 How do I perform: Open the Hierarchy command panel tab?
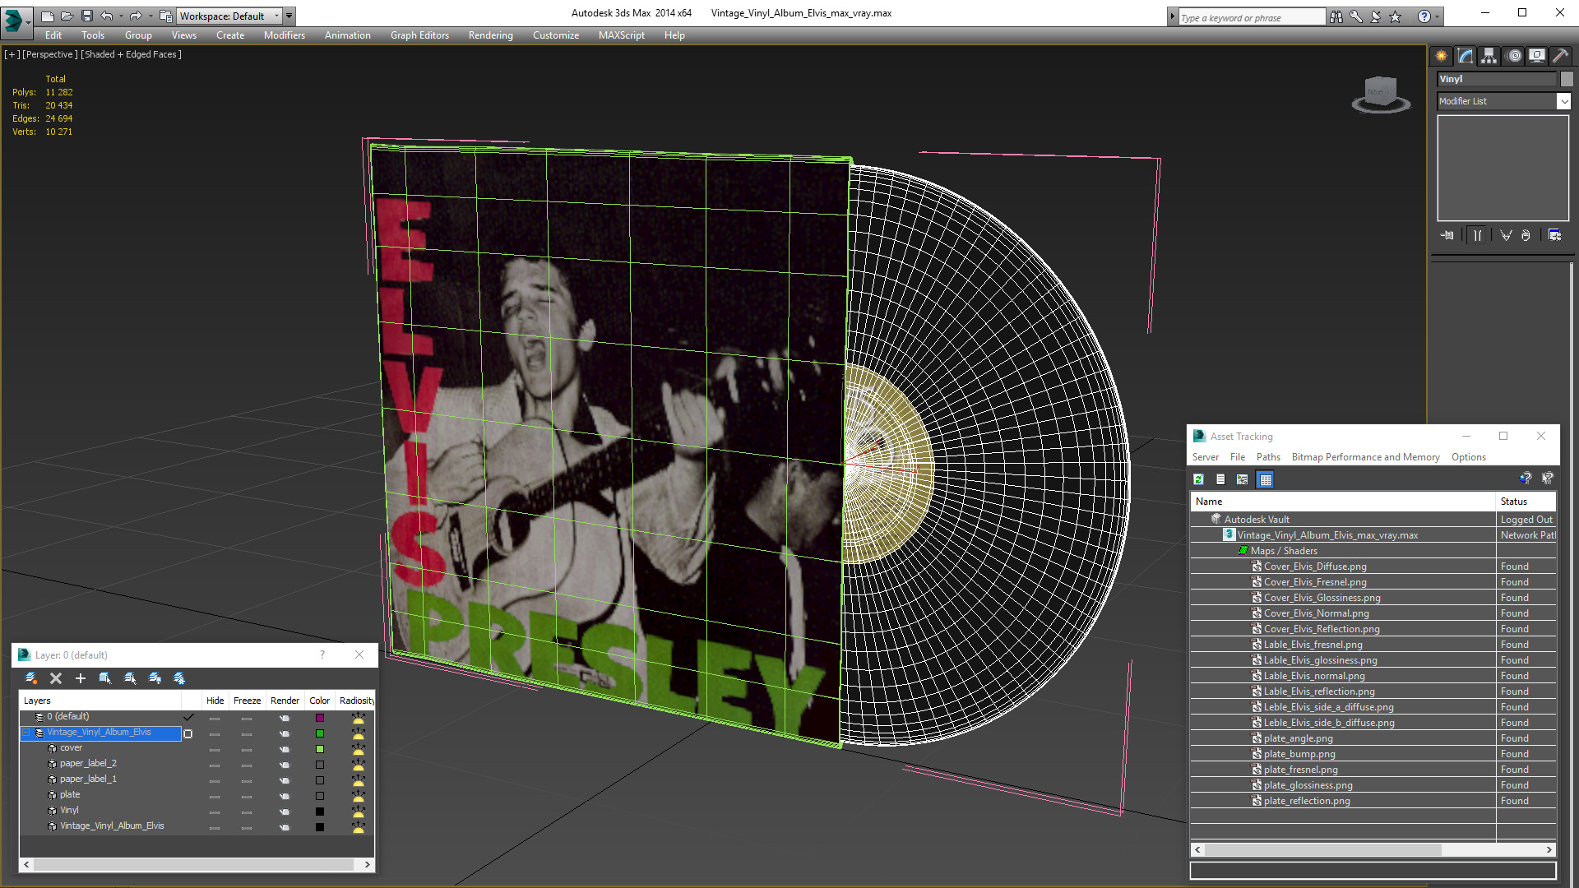point(1489,56)
